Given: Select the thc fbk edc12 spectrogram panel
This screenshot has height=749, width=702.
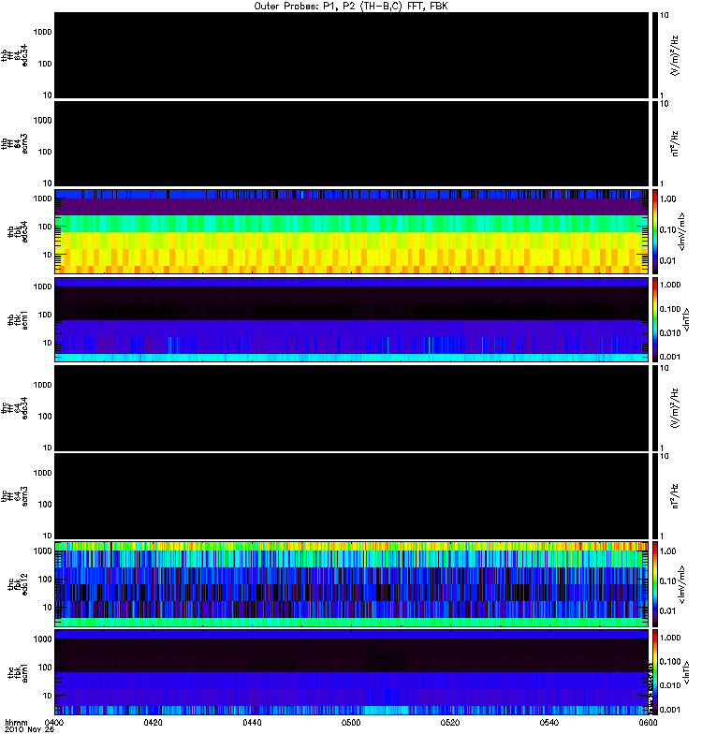Looking at the screenshot, I should pyautogui.click(x=351, y=583).
